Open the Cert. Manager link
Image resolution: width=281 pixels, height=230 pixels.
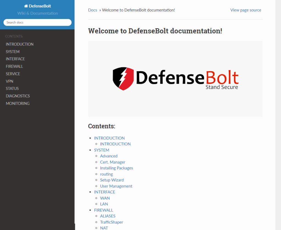pyautogui.click(x=113, y=162)
